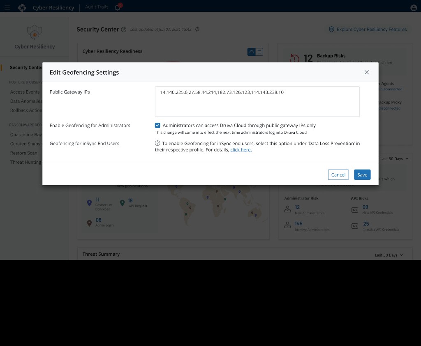
Task: Click the Backup Proxy disconnected link
Action: pos(389,108)
